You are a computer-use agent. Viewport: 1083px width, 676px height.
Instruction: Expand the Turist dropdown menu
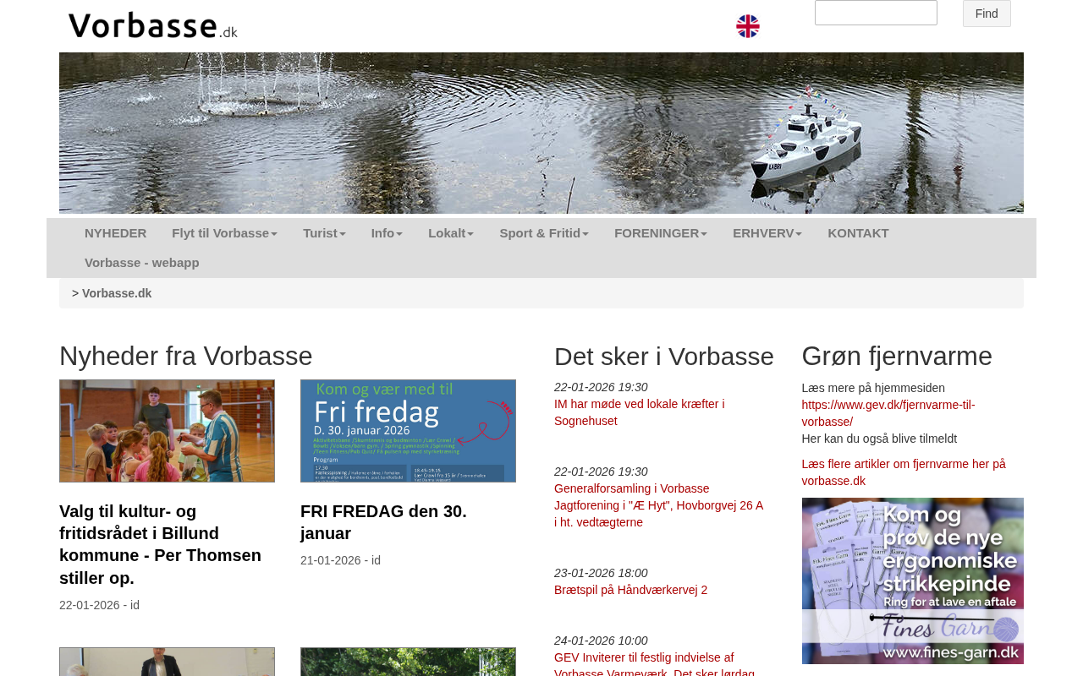tap(324, 233)
